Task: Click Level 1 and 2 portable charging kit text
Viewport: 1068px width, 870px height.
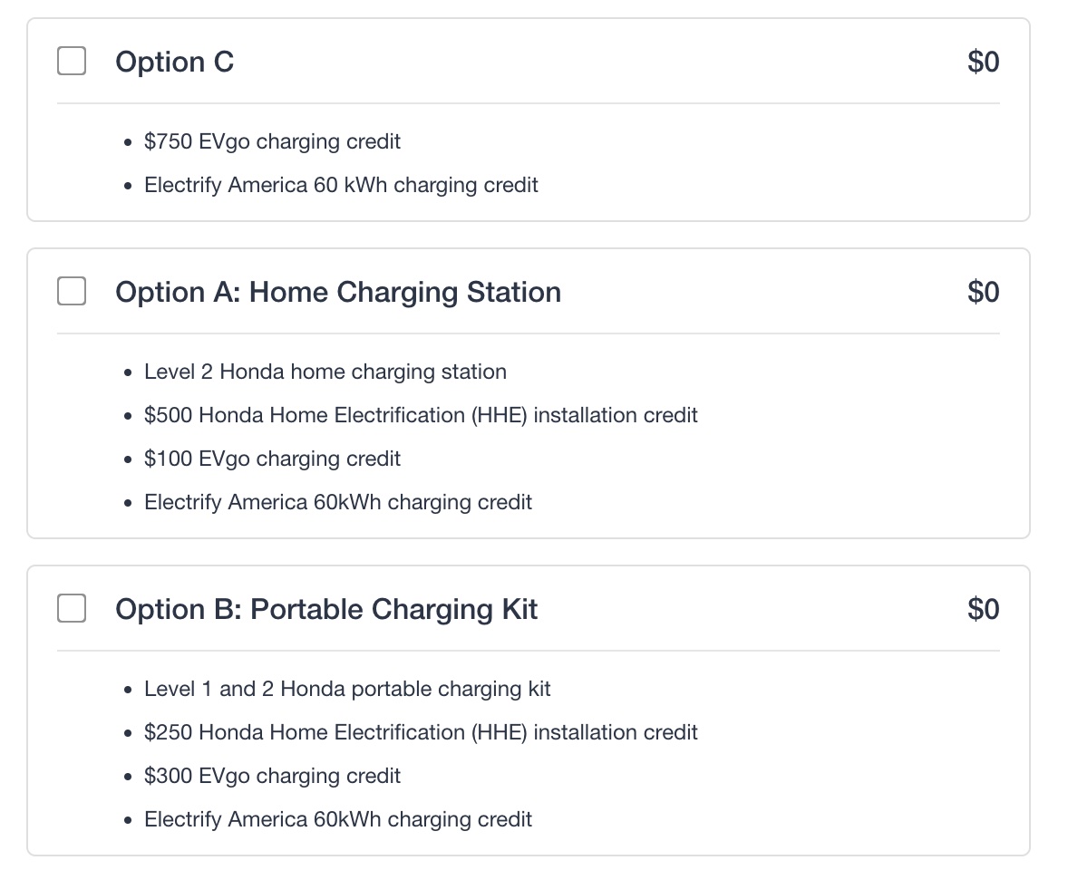Action: [347, 689]
